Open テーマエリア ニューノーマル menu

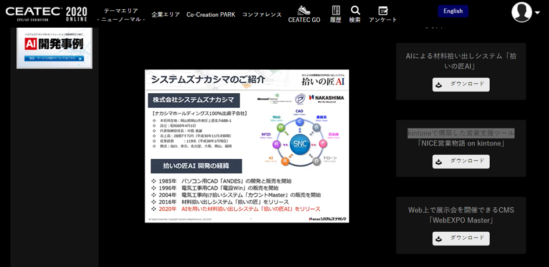coord(121,15)
